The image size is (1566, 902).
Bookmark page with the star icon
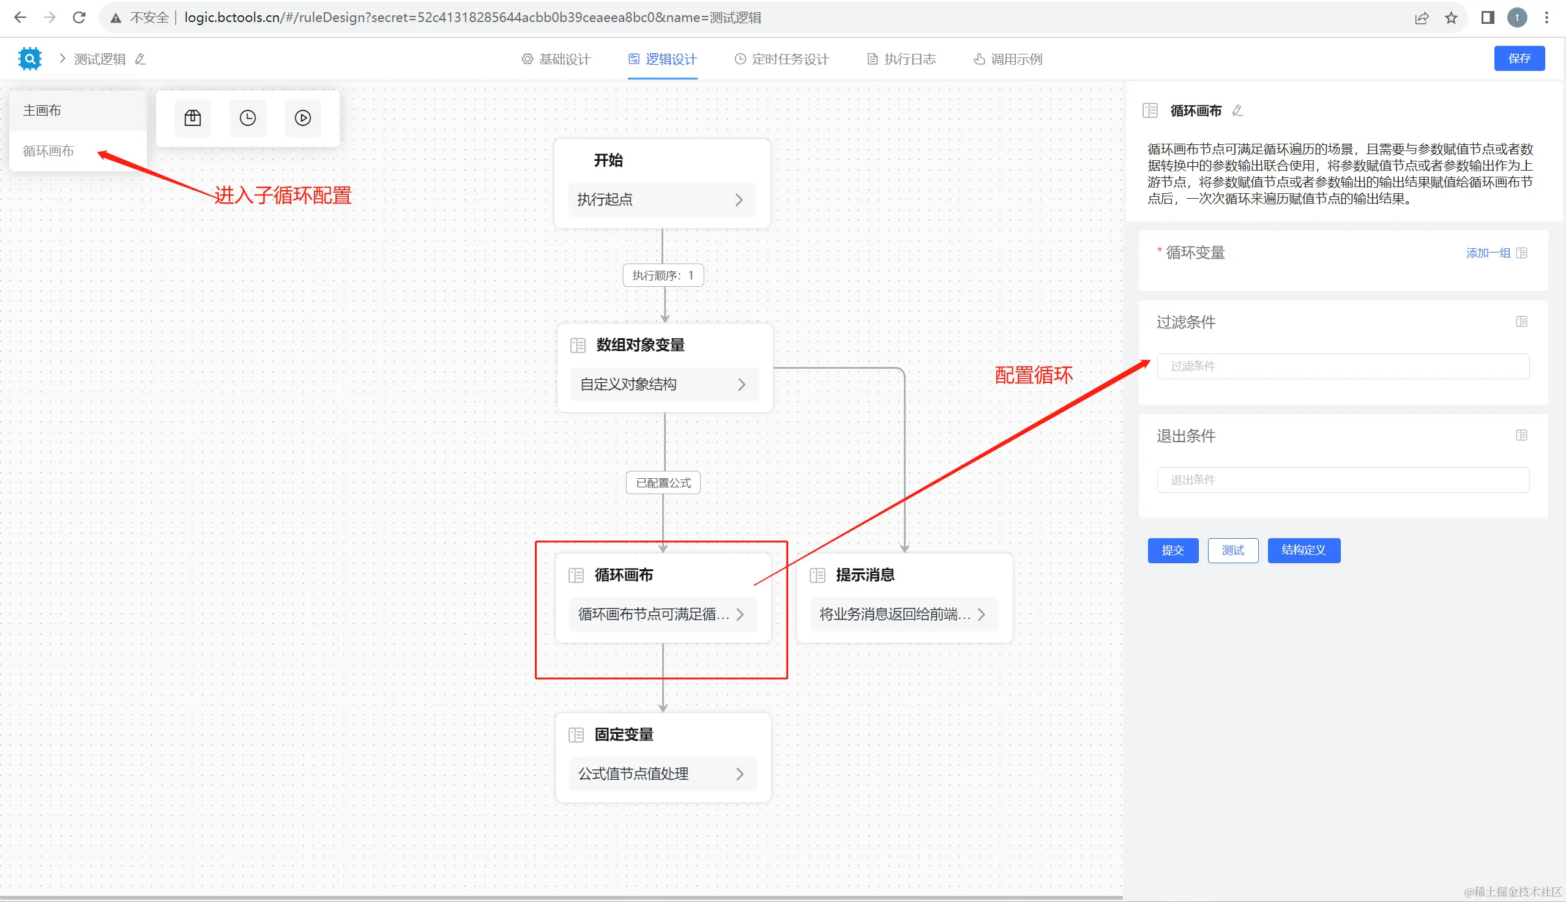[1452, 17]
